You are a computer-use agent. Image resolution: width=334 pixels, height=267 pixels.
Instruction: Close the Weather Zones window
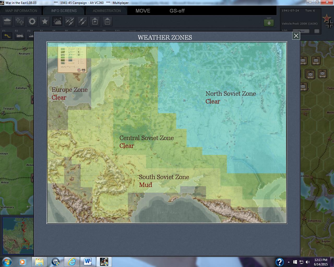click(x=296, y=36)
